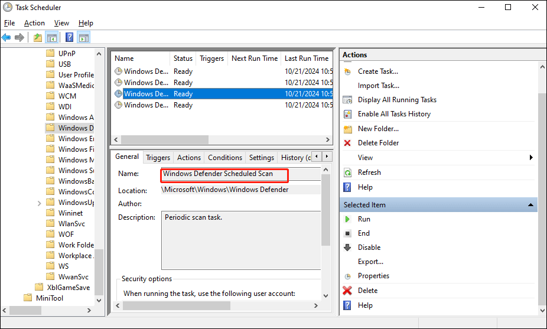
Task: Click the blue Help toolbar icon
Action: pyautogui.click(x=70, y=37)
